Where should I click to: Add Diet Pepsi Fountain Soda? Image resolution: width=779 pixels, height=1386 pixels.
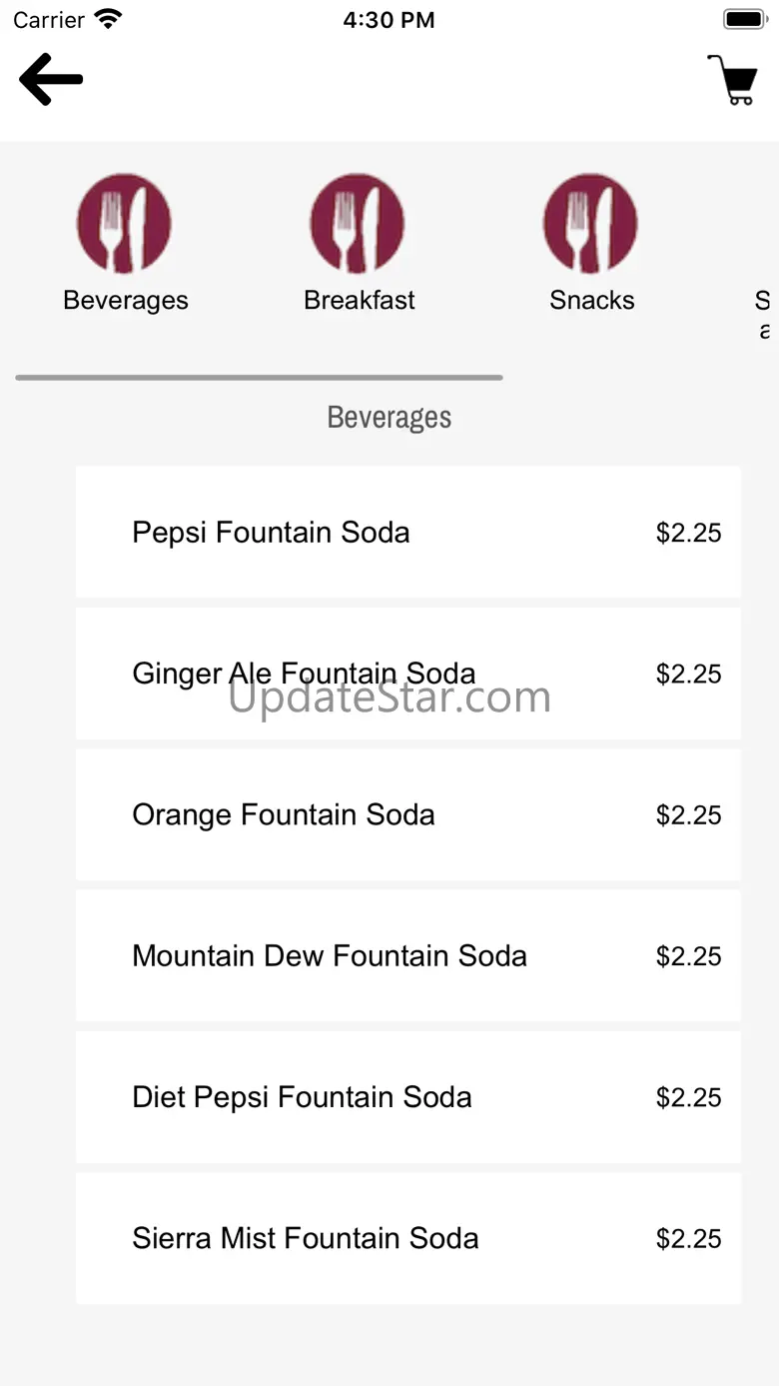pyautogui.click(x=302, y=1097)
